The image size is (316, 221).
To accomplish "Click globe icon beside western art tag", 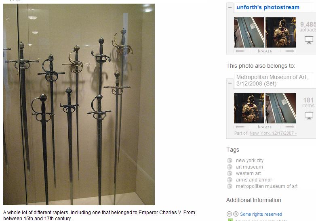I will tap(230, 173).
